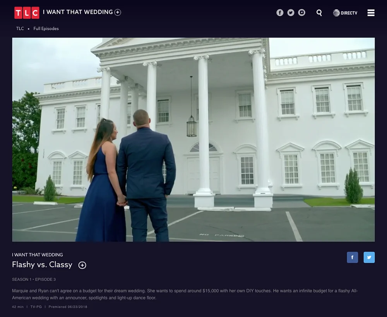Open the hamburger menu

pyautogui.click(x=371, y=13)
